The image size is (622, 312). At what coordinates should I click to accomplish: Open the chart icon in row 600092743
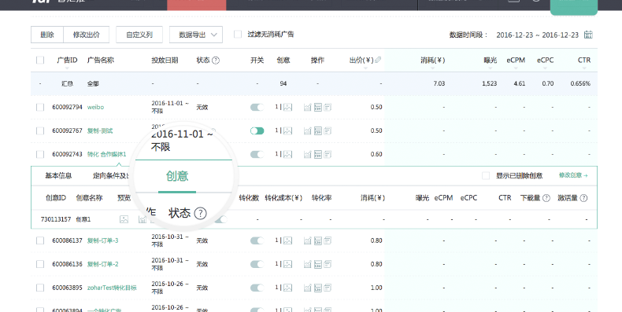(307, 154)
